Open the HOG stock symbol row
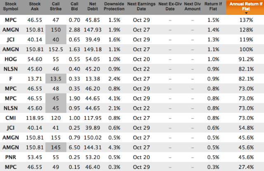 tap(11, 59)
